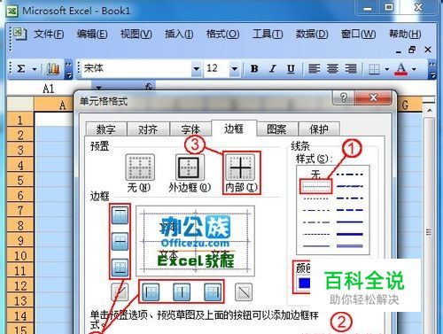Expand first toolbar options chevron
Image resolution: width=443 pixels, height=334 pixels.
pos(68,70)
